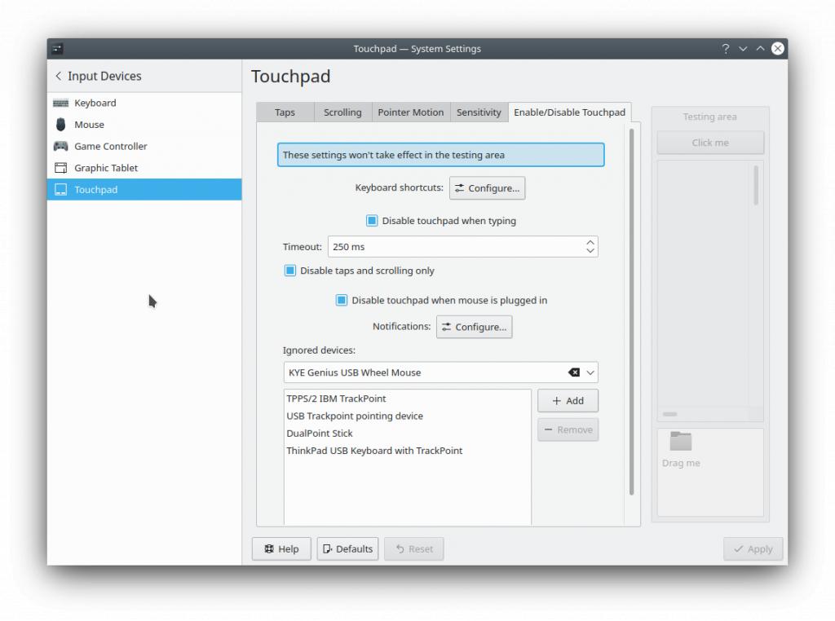Select TPPS/2 IBM TrackPoint in list
835x621 pixels.
336,399
